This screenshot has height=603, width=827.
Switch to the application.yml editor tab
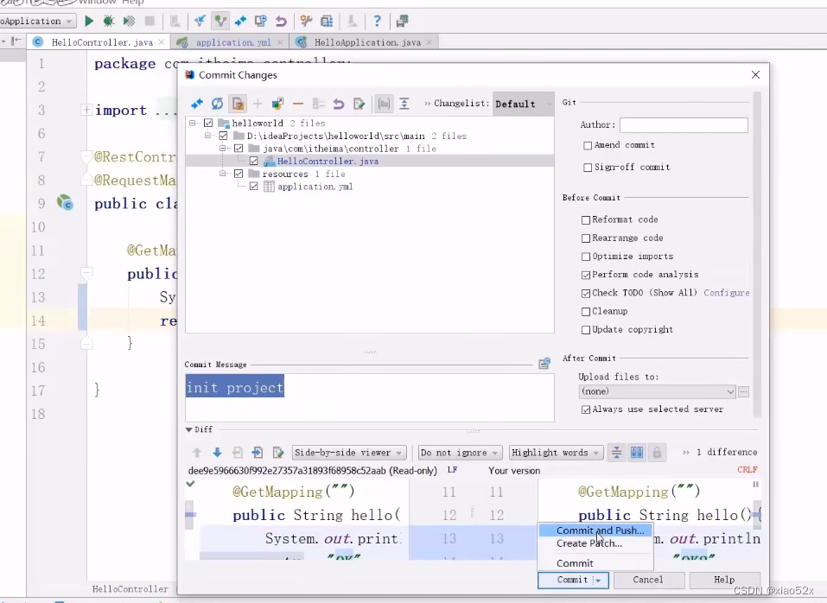coord(233,42)
